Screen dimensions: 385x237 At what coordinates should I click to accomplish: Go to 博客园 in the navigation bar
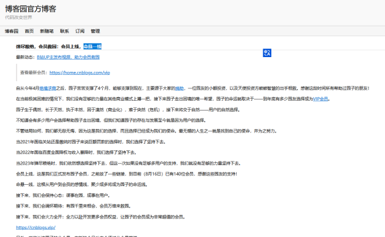coord(12,31)
